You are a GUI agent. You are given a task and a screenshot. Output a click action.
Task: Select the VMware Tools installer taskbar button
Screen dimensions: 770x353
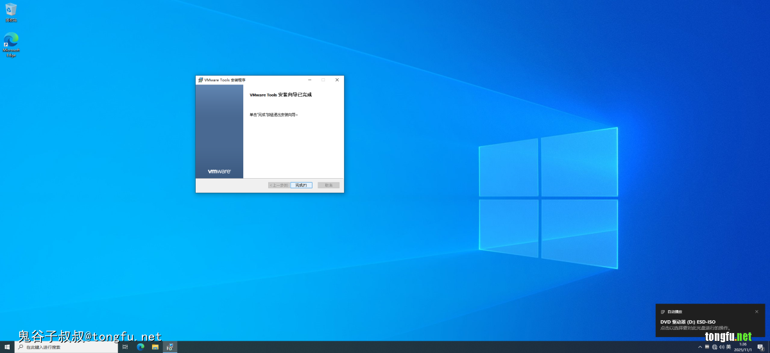pos(170,347)
